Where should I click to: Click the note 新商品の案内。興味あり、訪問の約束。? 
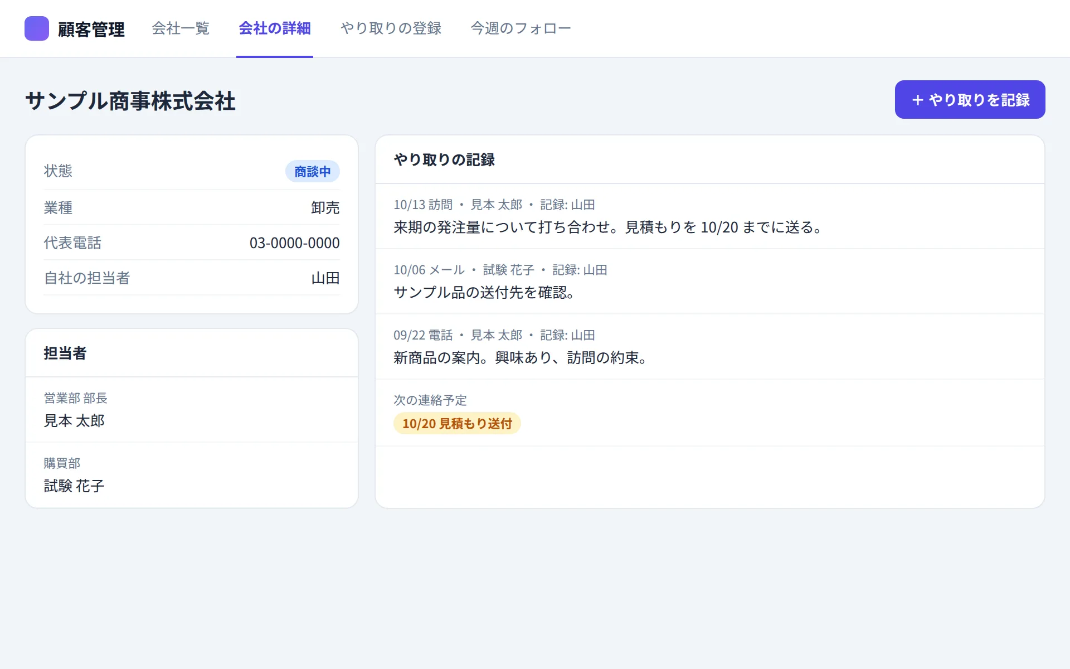520,358
